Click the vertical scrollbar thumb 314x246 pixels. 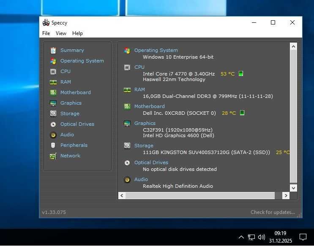click(x=293, y=116)
